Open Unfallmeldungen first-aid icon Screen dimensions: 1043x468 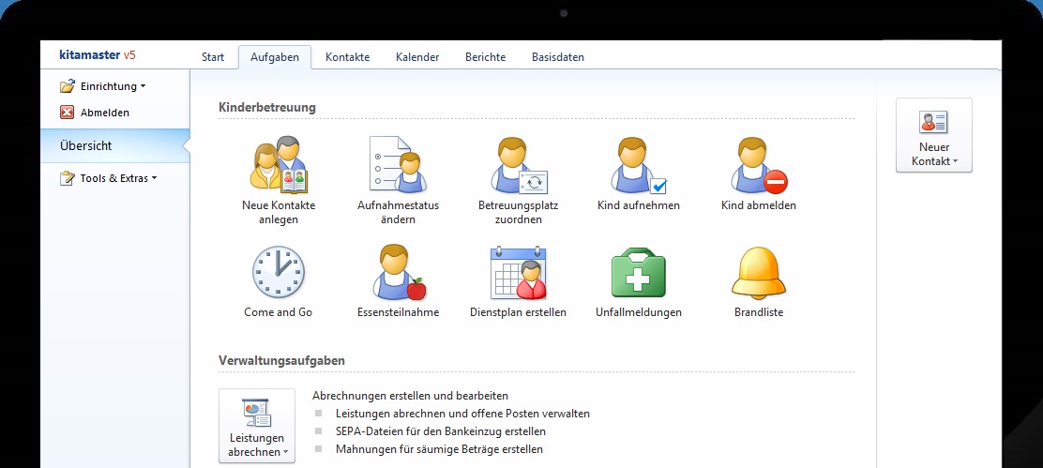639,273
